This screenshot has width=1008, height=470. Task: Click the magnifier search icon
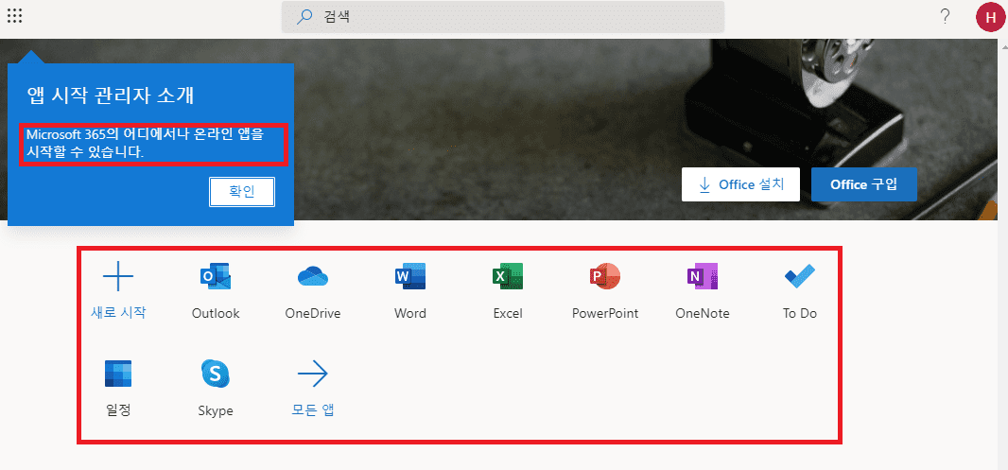(x=304, y=17)
